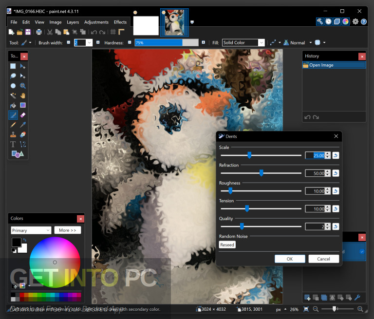374x319 pixels.
Task: Click the More >> button in Colors
Action: pos(68,230)
